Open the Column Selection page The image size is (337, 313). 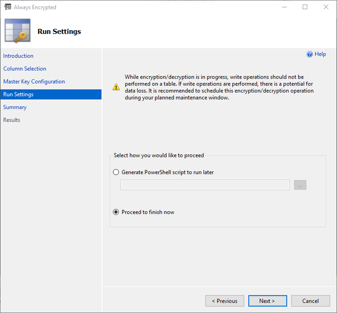click(x=25, y=69)
